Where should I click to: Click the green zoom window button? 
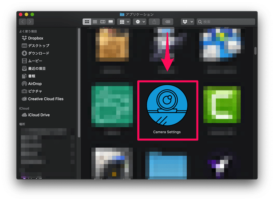click(x=32, y=14)
